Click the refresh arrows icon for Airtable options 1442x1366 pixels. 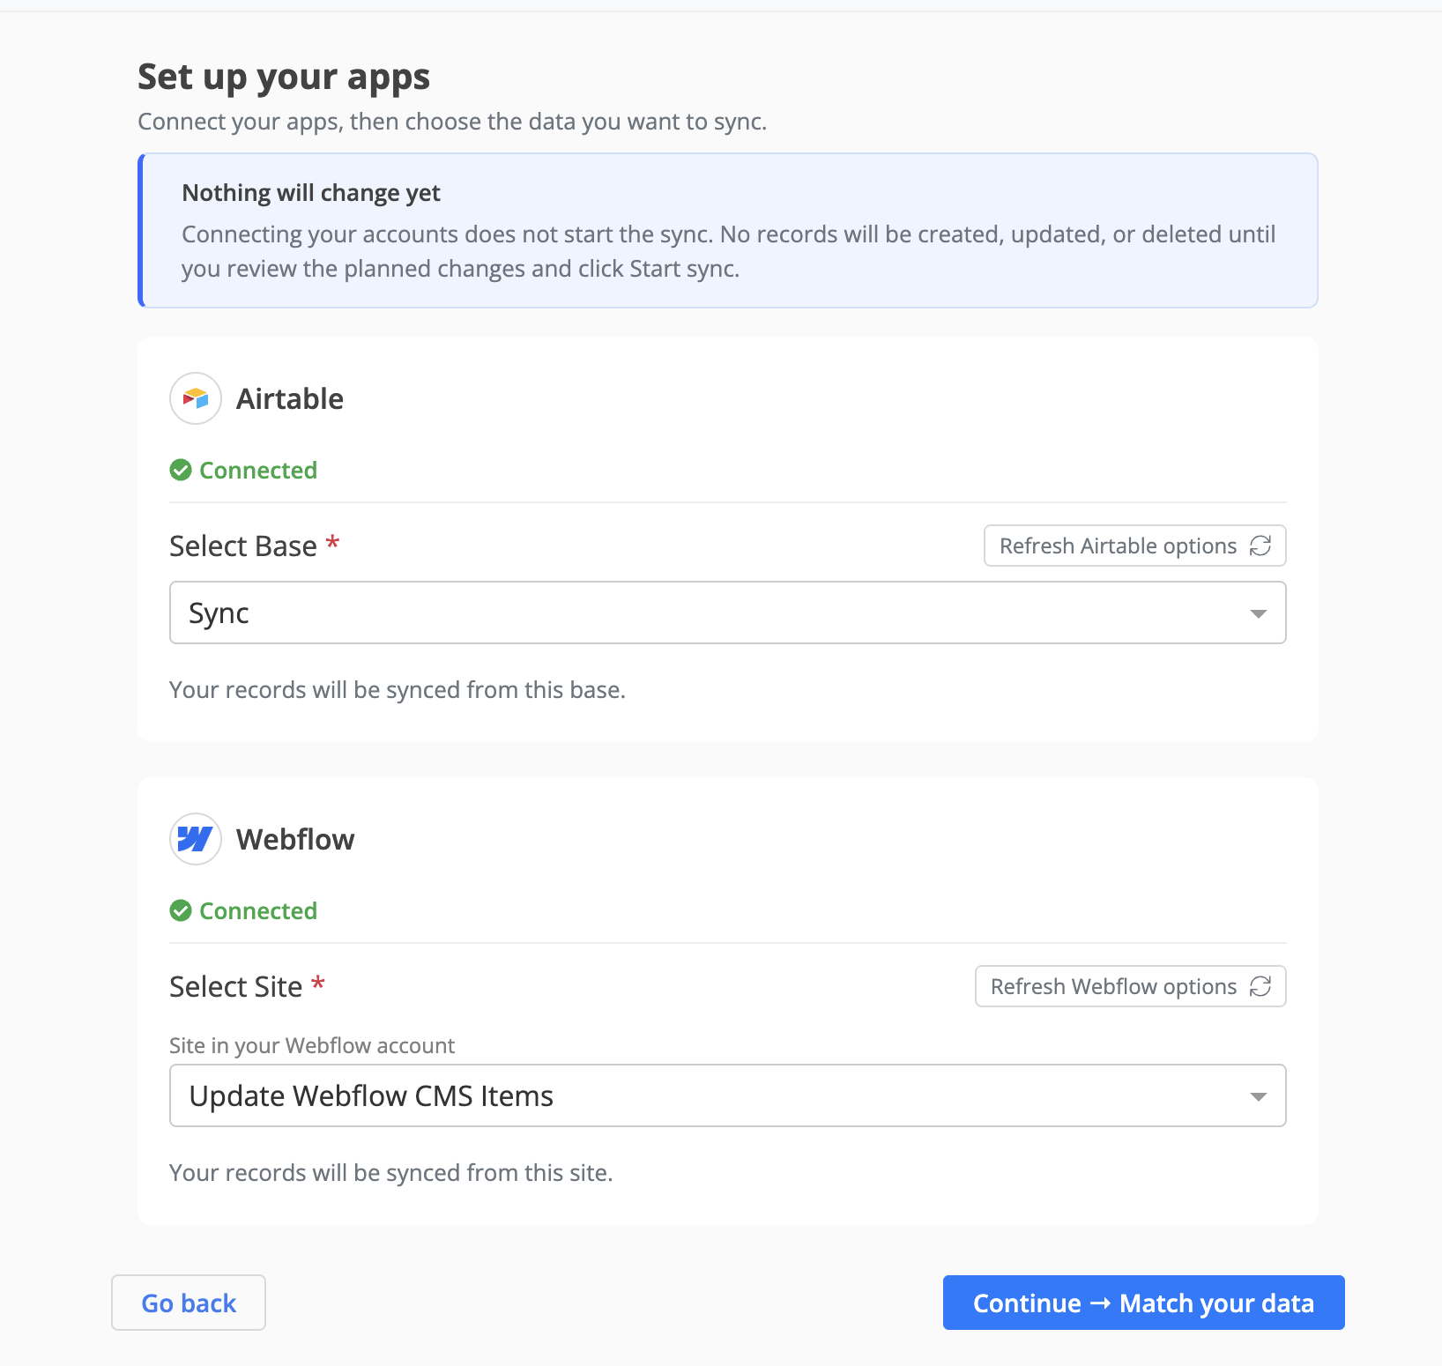(x=1260, y=546)
